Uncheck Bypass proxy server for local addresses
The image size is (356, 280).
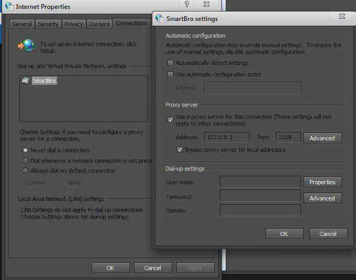coord(180,150)
